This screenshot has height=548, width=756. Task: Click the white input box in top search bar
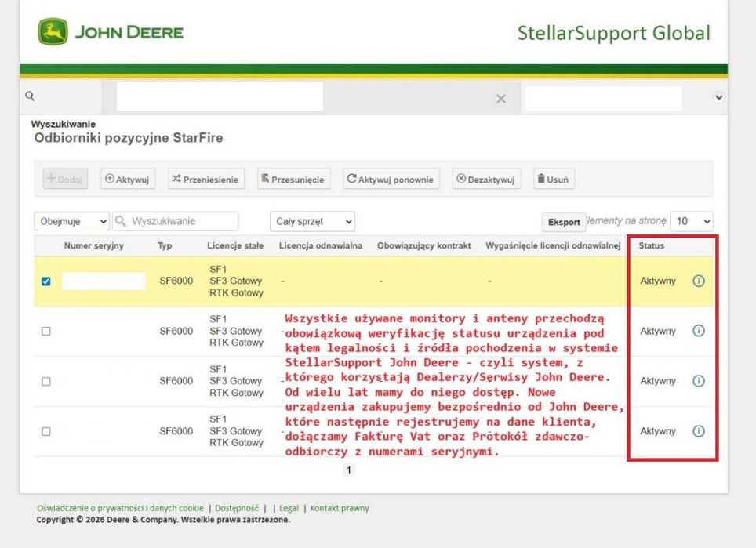click(220, 96)
